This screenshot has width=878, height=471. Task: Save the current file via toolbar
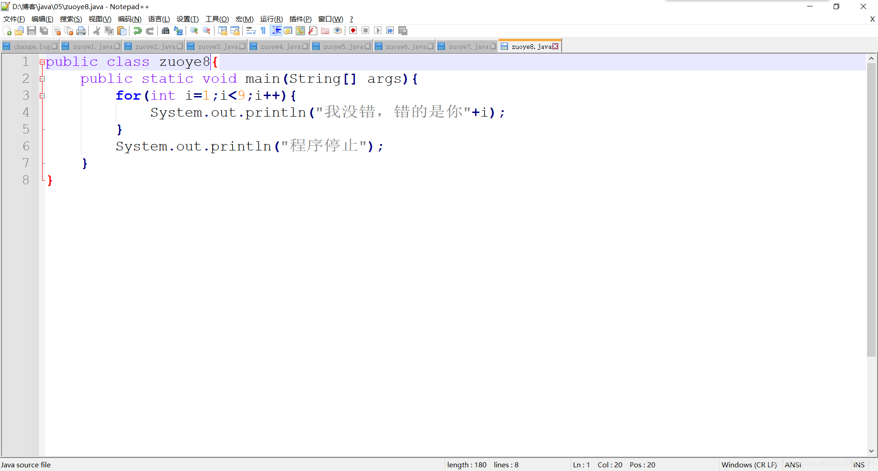coord(32,31)
